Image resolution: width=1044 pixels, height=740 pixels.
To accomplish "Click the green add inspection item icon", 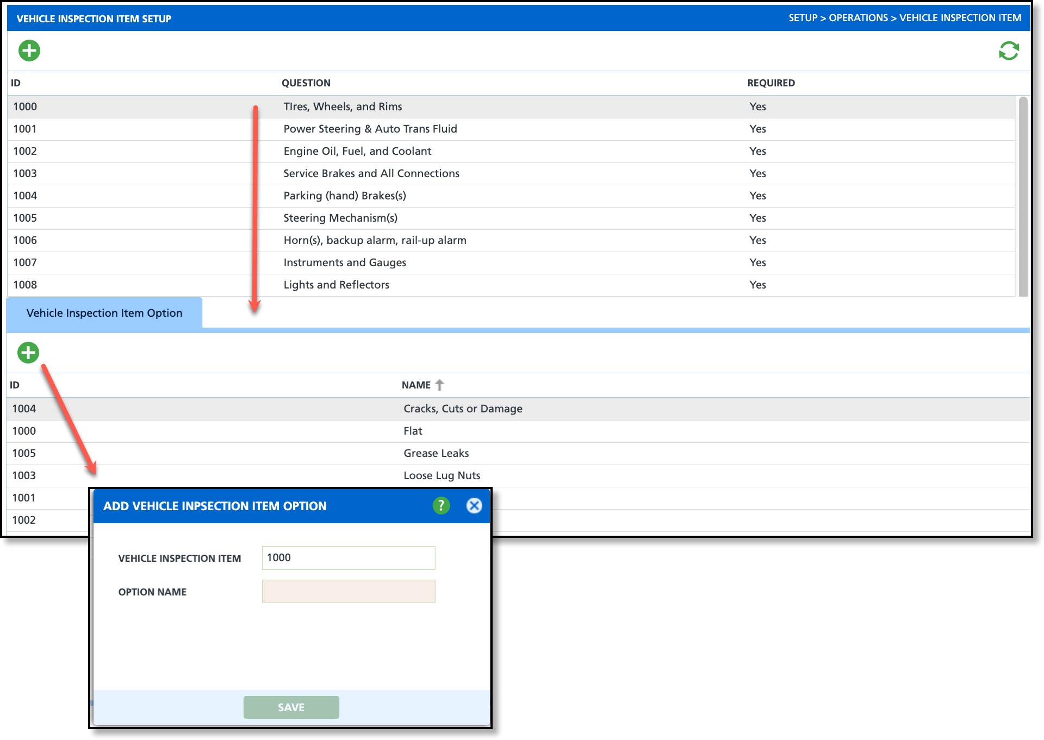I will point(29,51).
